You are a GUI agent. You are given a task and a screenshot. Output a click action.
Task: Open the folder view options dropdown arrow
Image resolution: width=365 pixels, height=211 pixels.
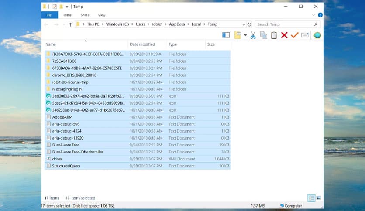point(245,35)
